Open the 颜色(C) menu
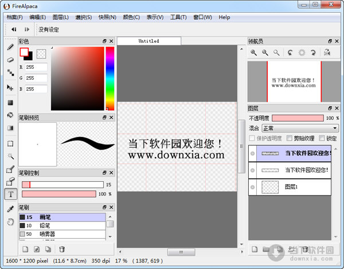 pyautogui.click(x=131, y=17)
